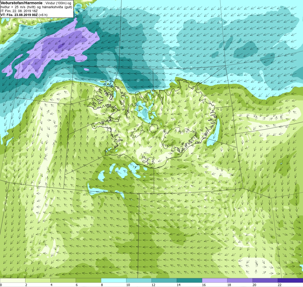Click the legend scale label '16'
Image resolution: width=303 pixels, height=287 pixels.
point(204,285)
